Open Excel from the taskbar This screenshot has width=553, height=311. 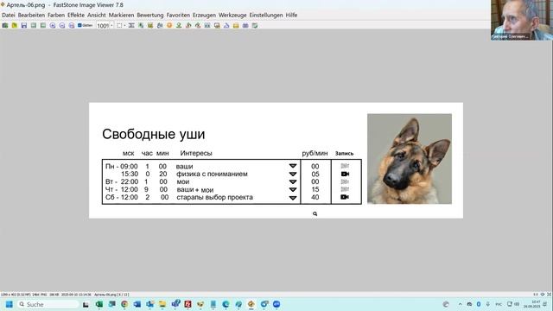[x=99, y=304]
